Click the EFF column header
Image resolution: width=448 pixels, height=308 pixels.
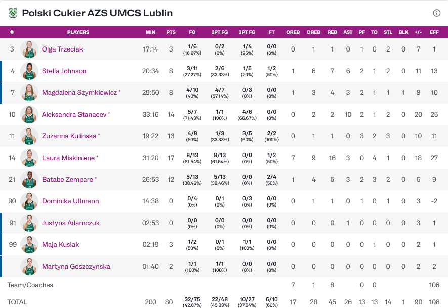(x=434, y=32)
